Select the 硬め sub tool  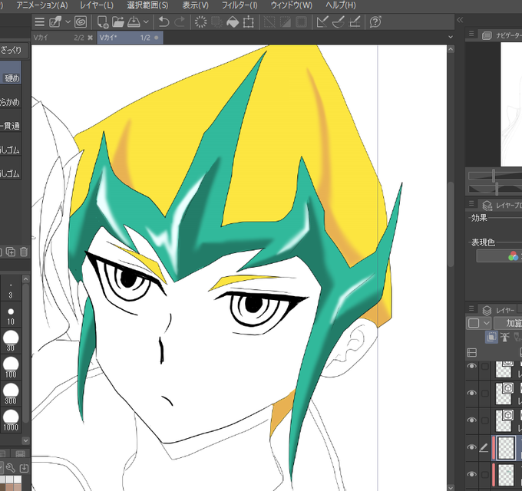(11, 72)
